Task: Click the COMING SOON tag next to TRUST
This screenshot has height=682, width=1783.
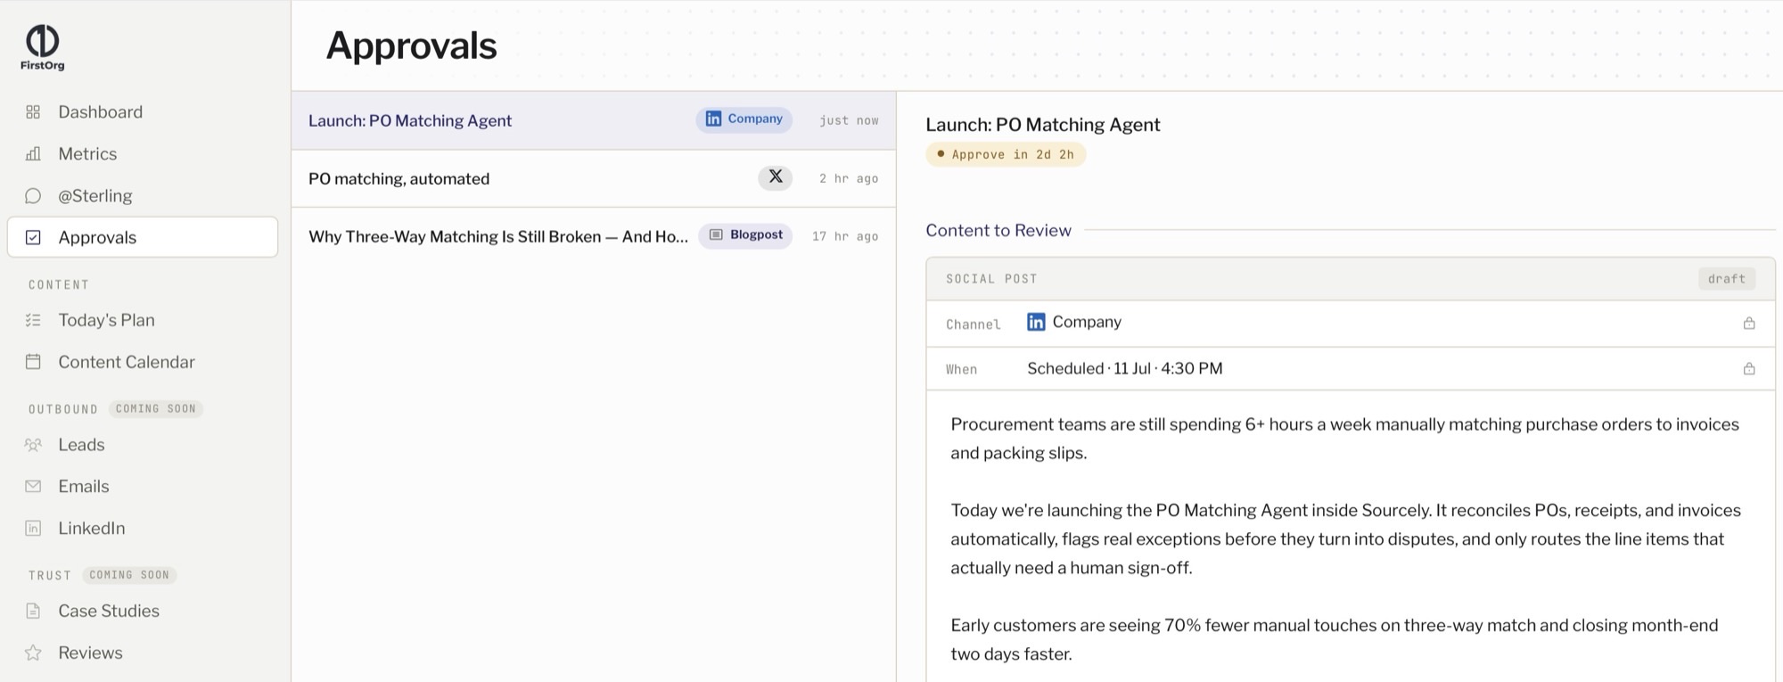Action: (129, 575)
